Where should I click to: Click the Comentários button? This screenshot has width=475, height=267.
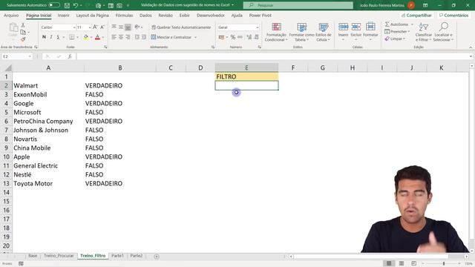coord(453,15)
